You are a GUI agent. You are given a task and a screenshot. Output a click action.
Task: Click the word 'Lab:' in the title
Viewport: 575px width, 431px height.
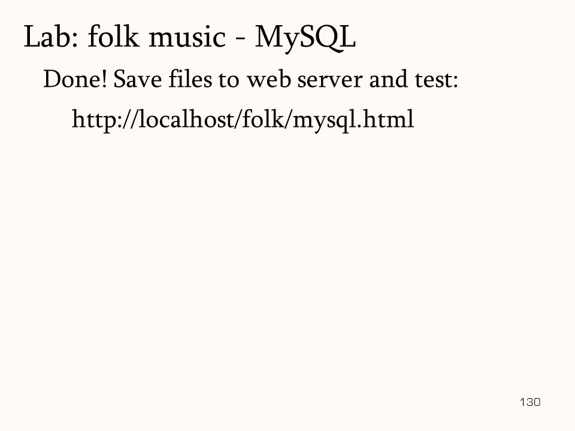tap(50, 37)
